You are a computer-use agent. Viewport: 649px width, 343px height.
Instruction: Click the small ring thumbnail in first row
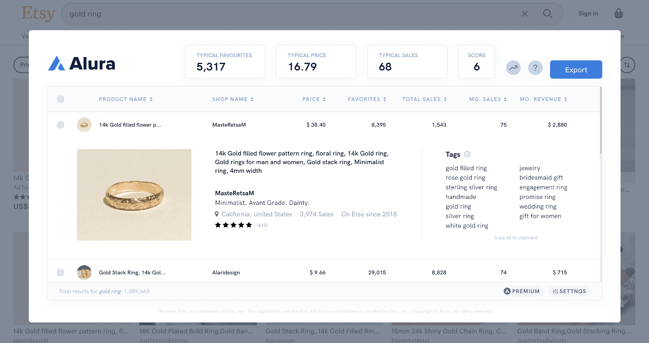pos(84,125)
